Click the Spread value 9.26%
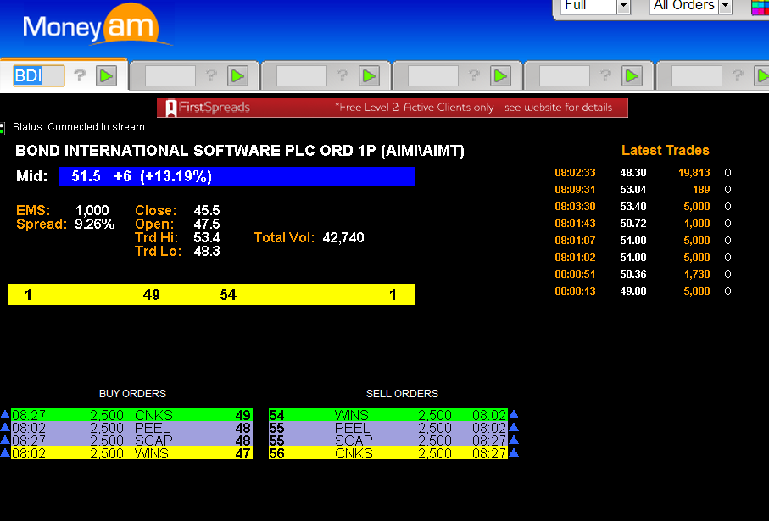769x521 pixels. tap(95, 224)
